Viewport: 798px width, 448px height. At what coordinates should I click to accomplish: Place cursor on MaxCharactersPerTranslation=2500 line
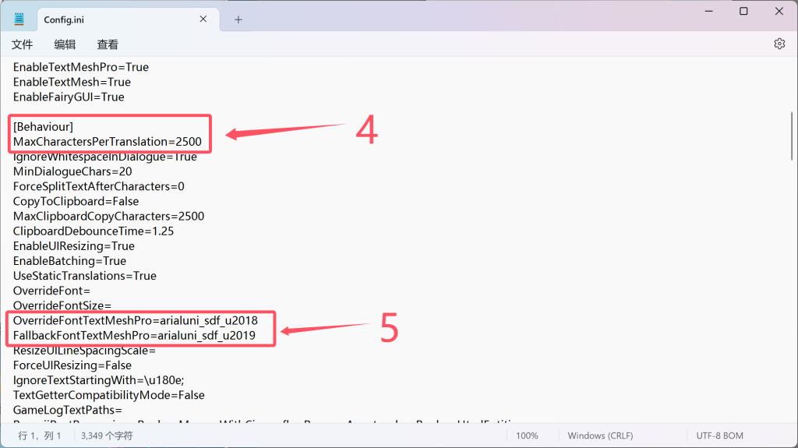pyautogui.click(x=107, y=142)
